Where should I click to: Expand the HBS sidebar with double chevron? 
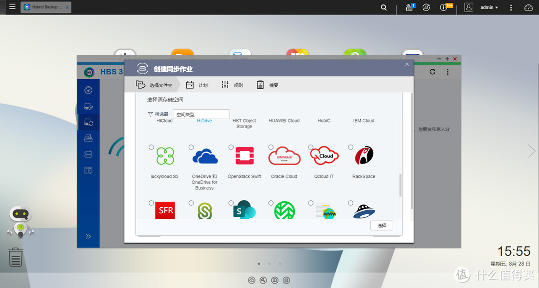coord(88,236)
